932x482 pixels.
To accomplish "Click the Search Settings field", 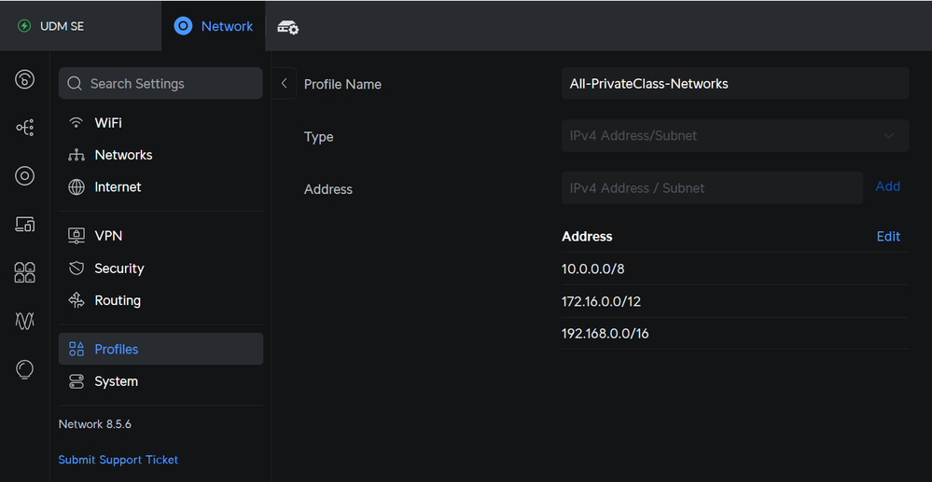I will (160, 84).
